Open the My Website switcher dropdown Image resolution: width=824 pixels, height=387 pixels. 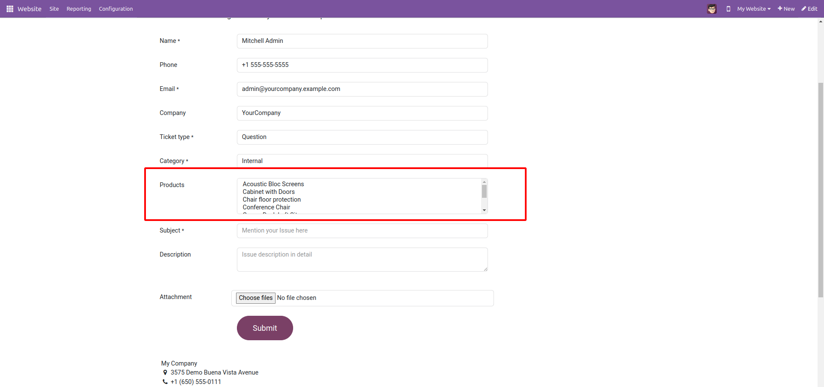(x=754, y=9)
